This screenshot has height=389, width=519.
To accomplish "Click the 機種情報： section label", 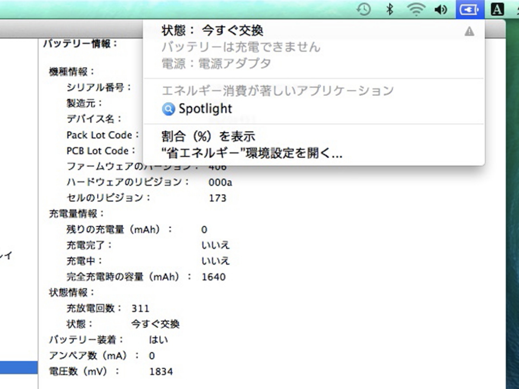I will coord(72,72).
